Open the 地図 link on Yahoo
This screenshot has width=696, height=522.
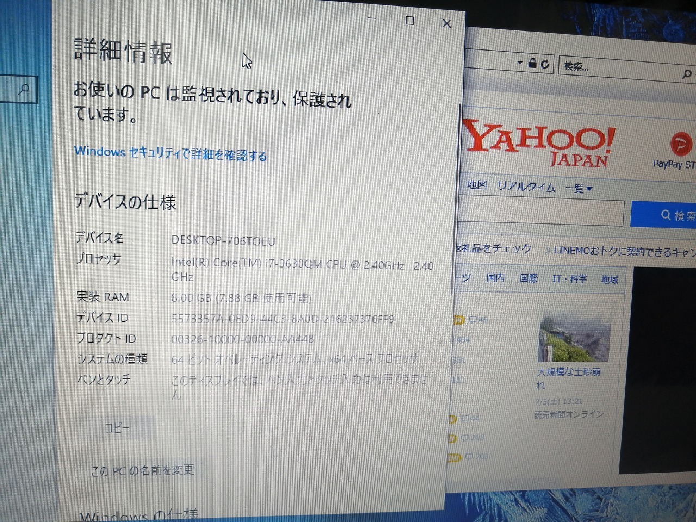pos(477,185)
